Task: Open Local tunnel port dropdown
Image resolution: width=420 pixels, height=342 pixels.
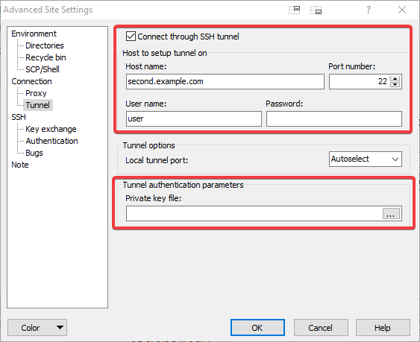Action: point(366,159)
